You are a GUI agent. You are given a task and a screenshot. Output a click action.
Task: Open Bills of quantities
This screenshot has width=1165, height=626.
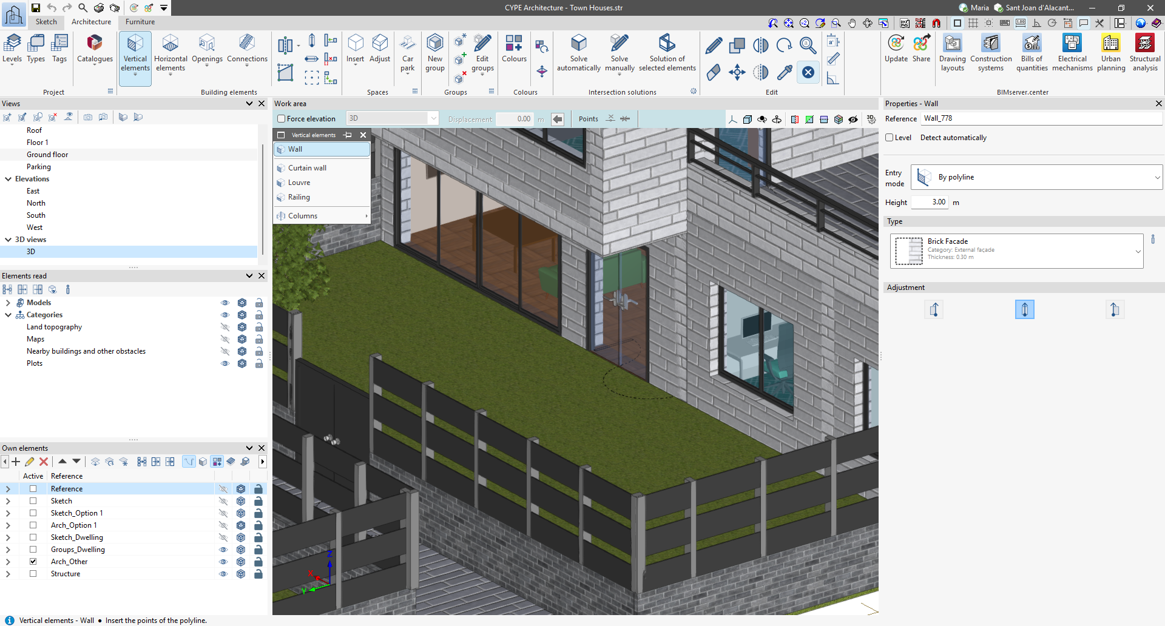1032,54
